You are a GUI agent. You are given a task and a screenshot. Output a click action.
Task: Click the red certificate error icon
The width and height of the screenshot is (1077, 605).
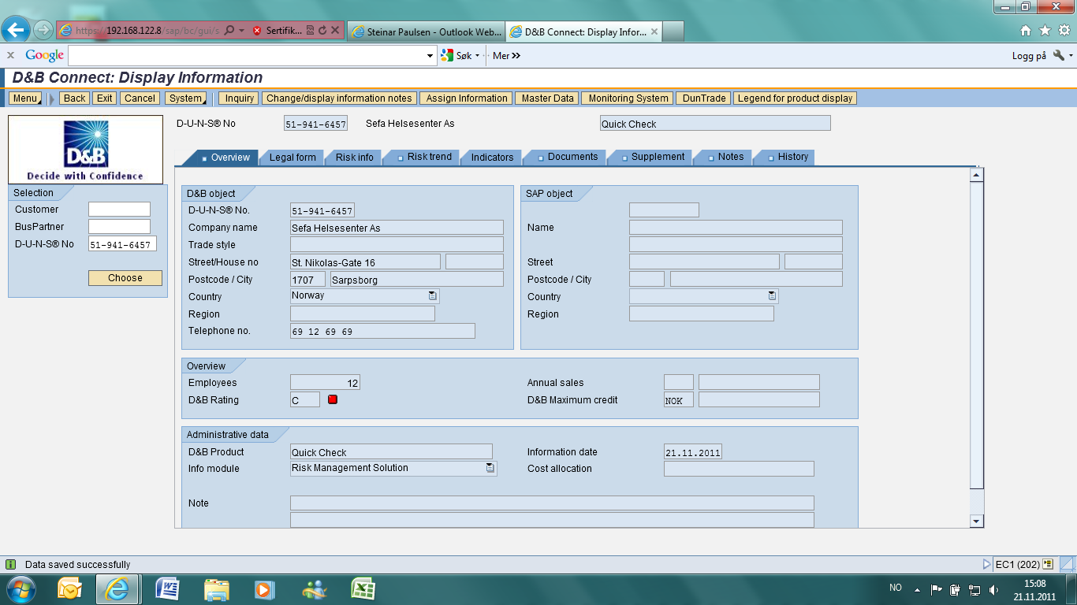tap(257, 31)
